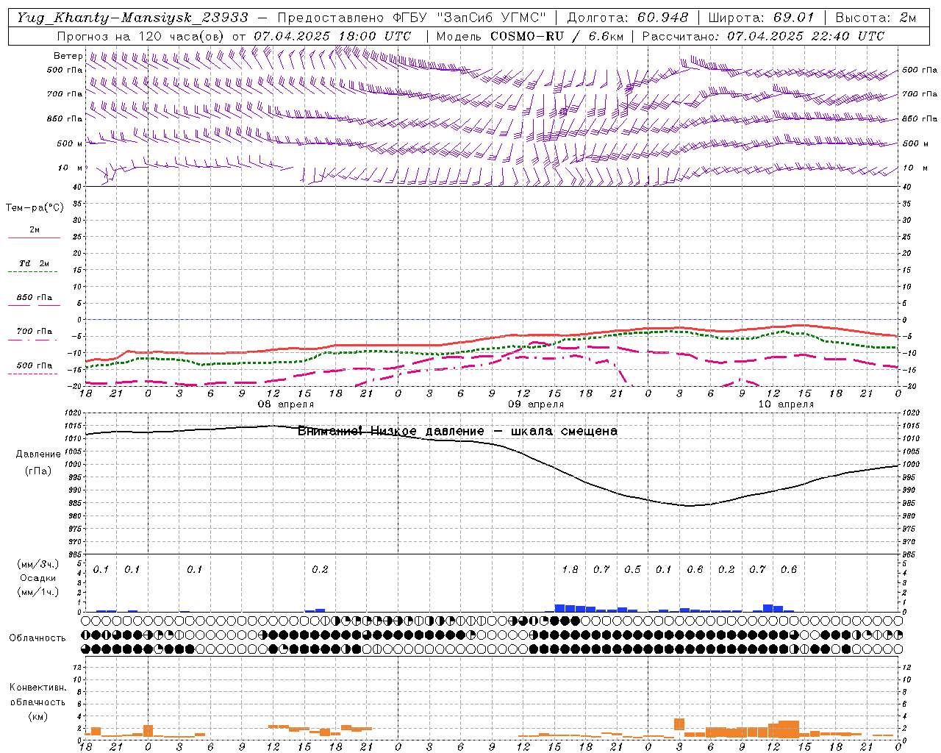Click the lowest point of the pressure curve
941x753 pixels.
[690, 506]
